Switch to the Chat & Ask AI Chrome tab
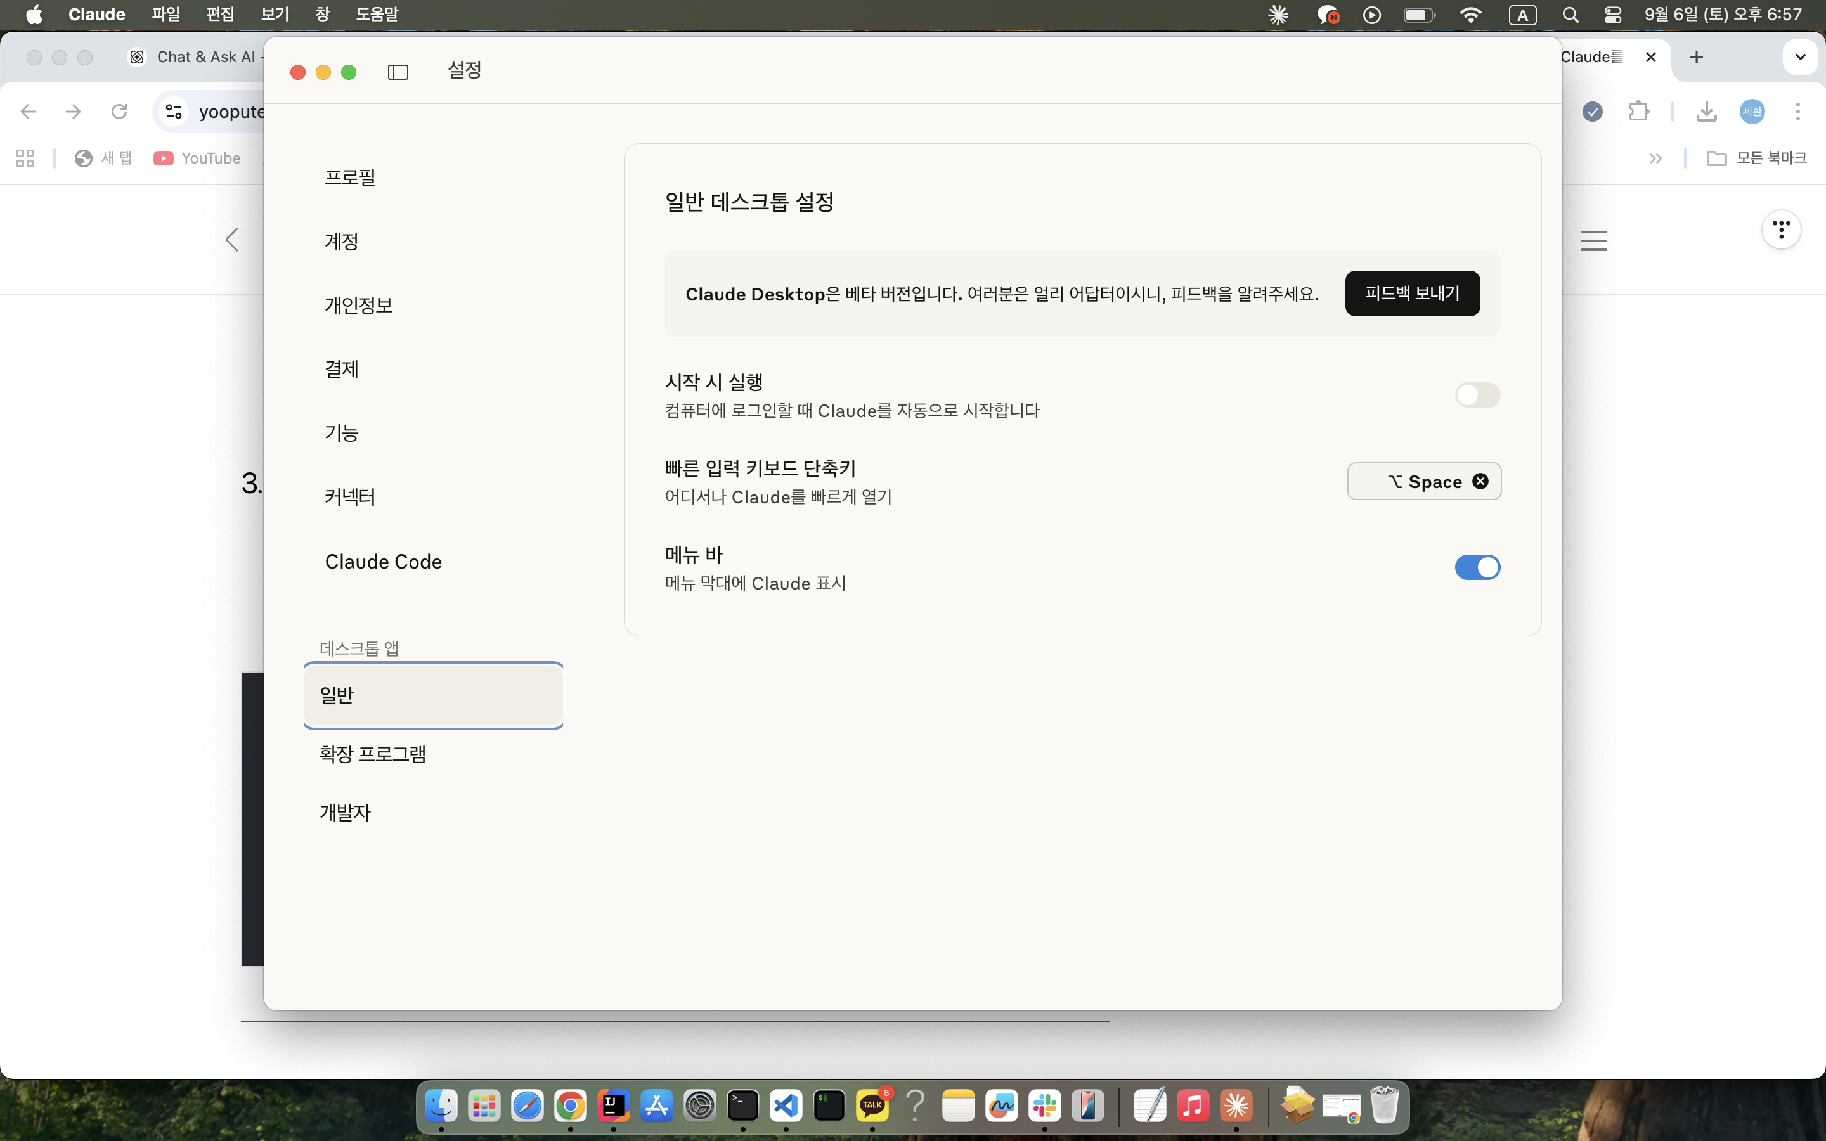1826x1141 pixels. coord(195,56)
